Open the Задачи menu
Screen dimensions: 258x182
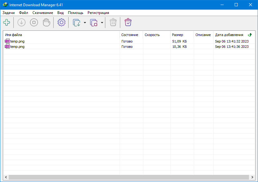pos(8,13)
